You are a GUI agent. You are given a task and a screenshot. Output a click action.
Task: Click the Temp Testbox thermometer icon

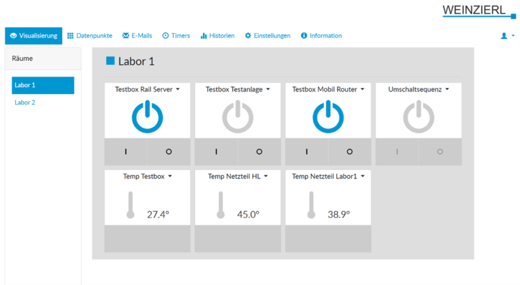[130, 205]
